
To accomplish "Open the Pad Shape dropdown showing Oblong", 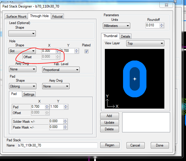I will (22, 86).
